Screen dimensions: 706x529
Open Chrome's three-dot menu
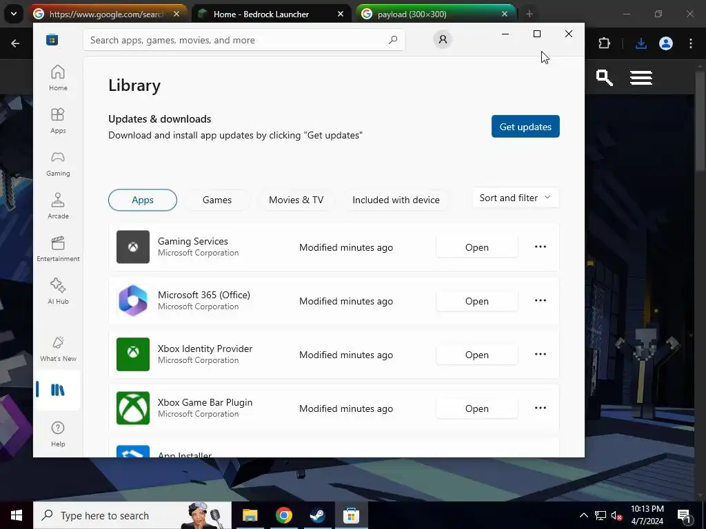pyautogui.click(x=691, y=43)
